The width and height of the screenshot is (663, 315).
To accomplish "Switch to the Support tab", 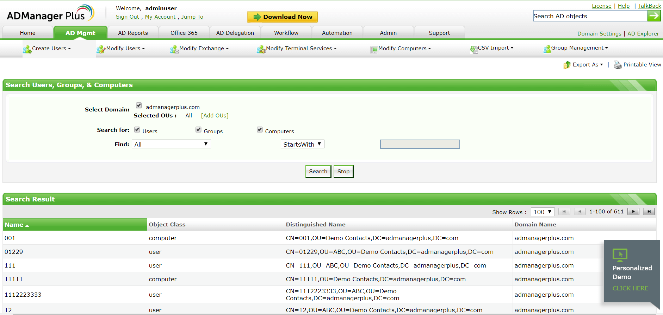I will 440,33.
